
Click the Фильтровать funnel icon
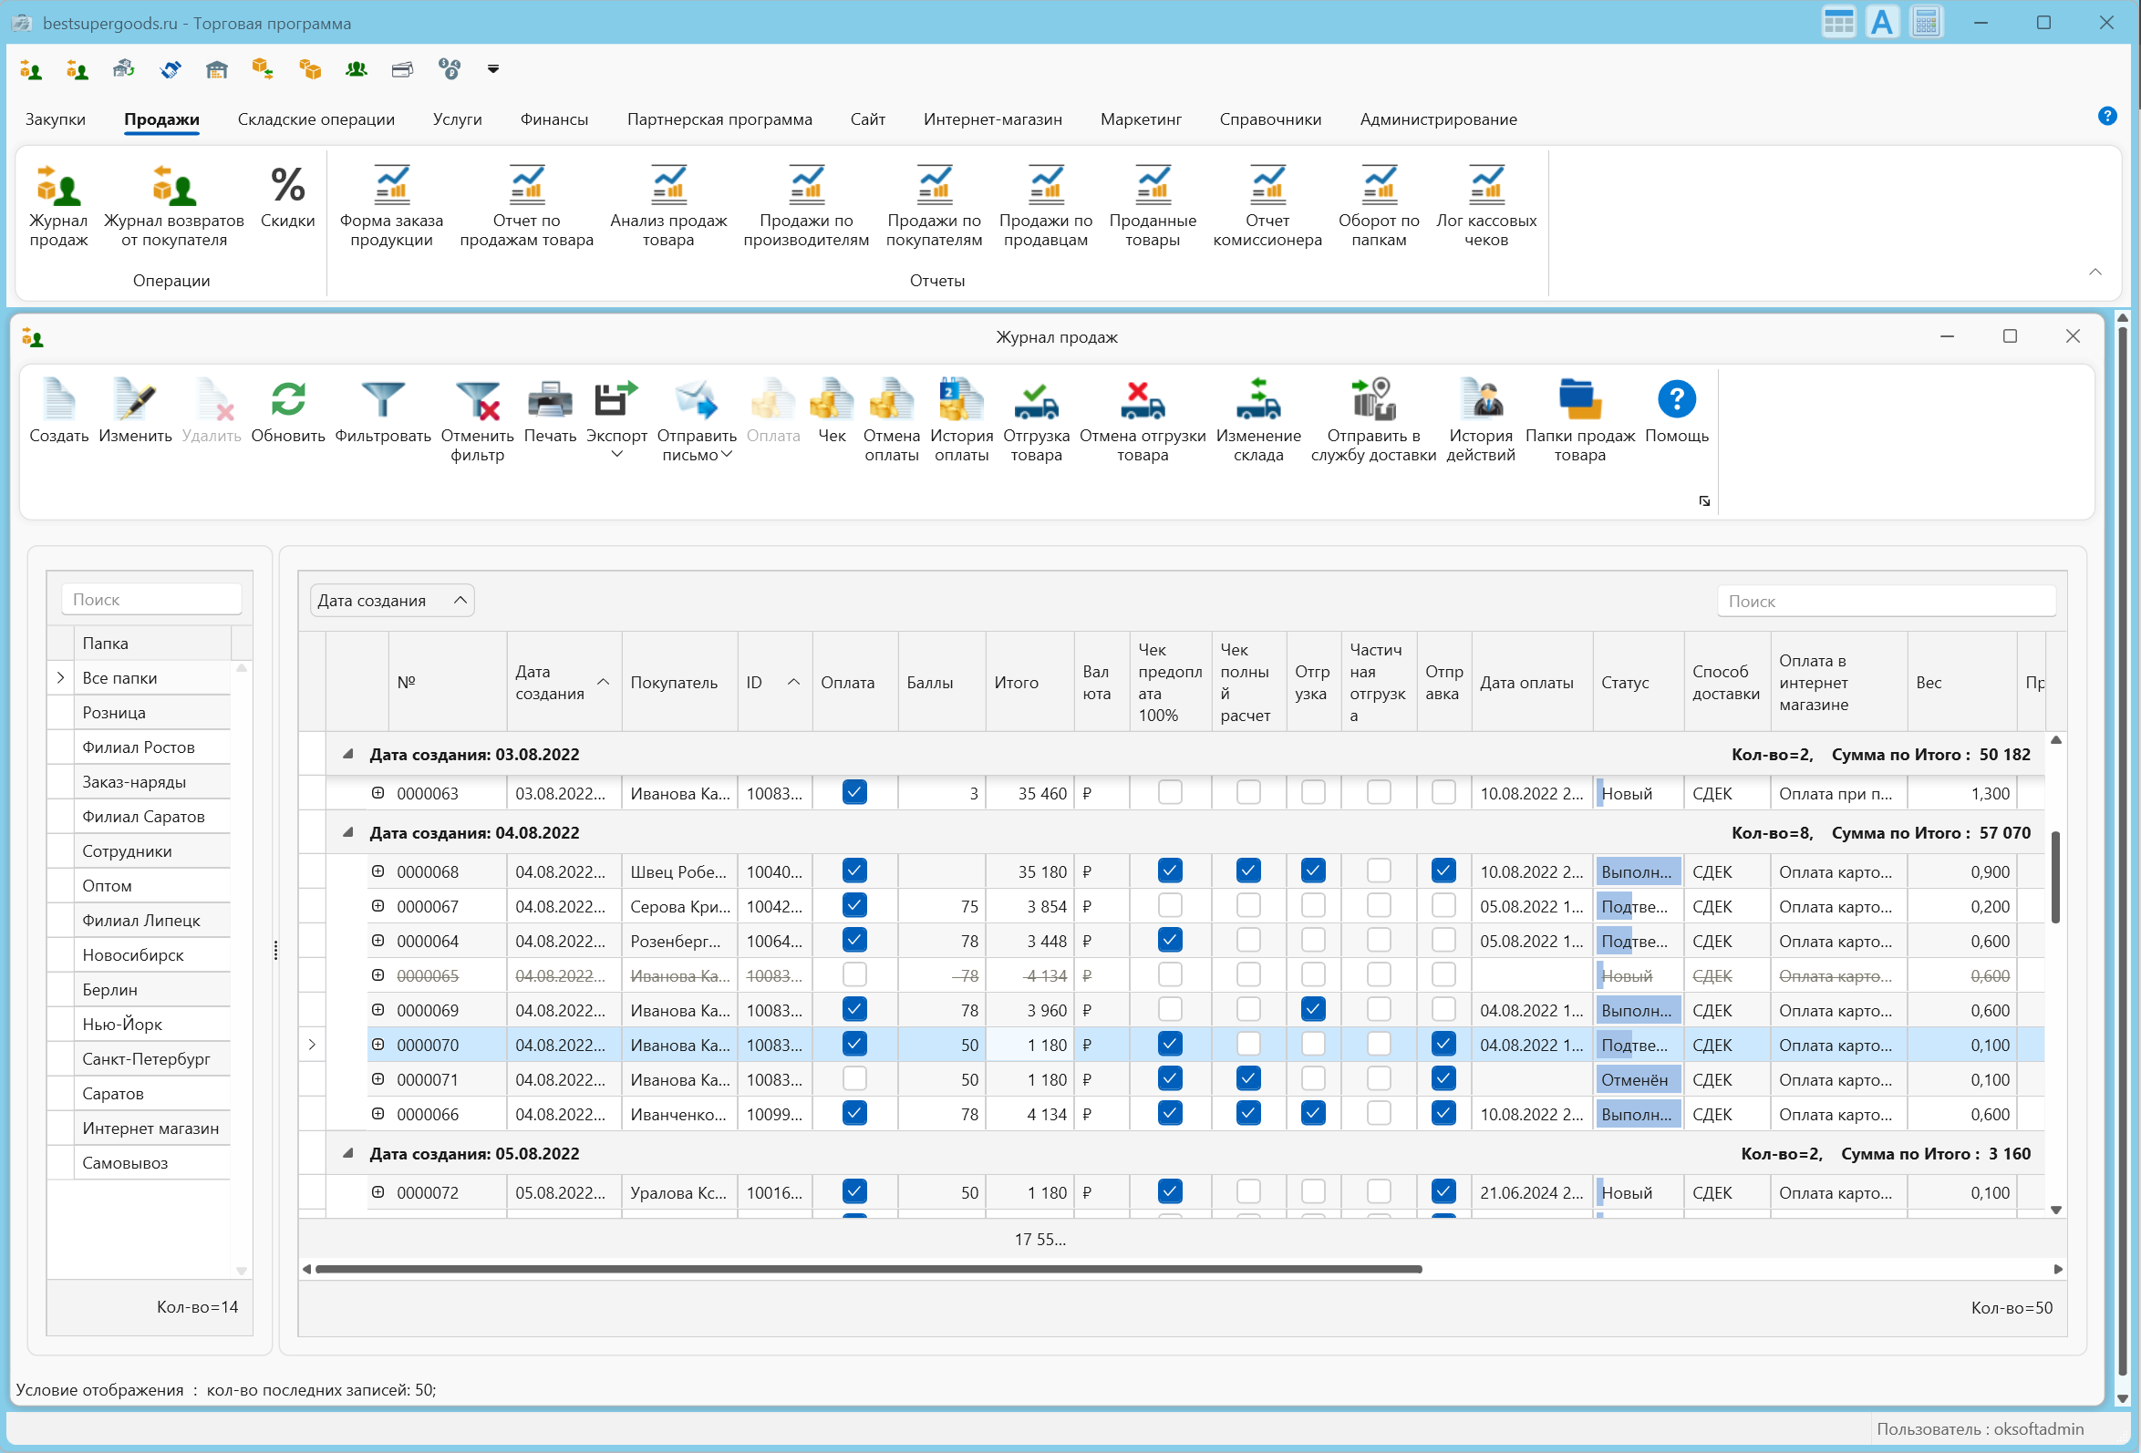tap(382, 401)
